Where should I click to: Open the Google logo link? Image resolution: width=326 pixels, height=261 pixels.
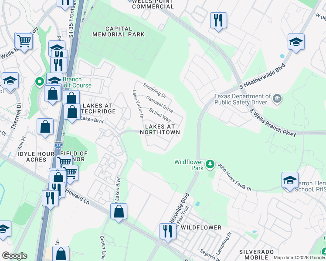(x=14, y=256)
